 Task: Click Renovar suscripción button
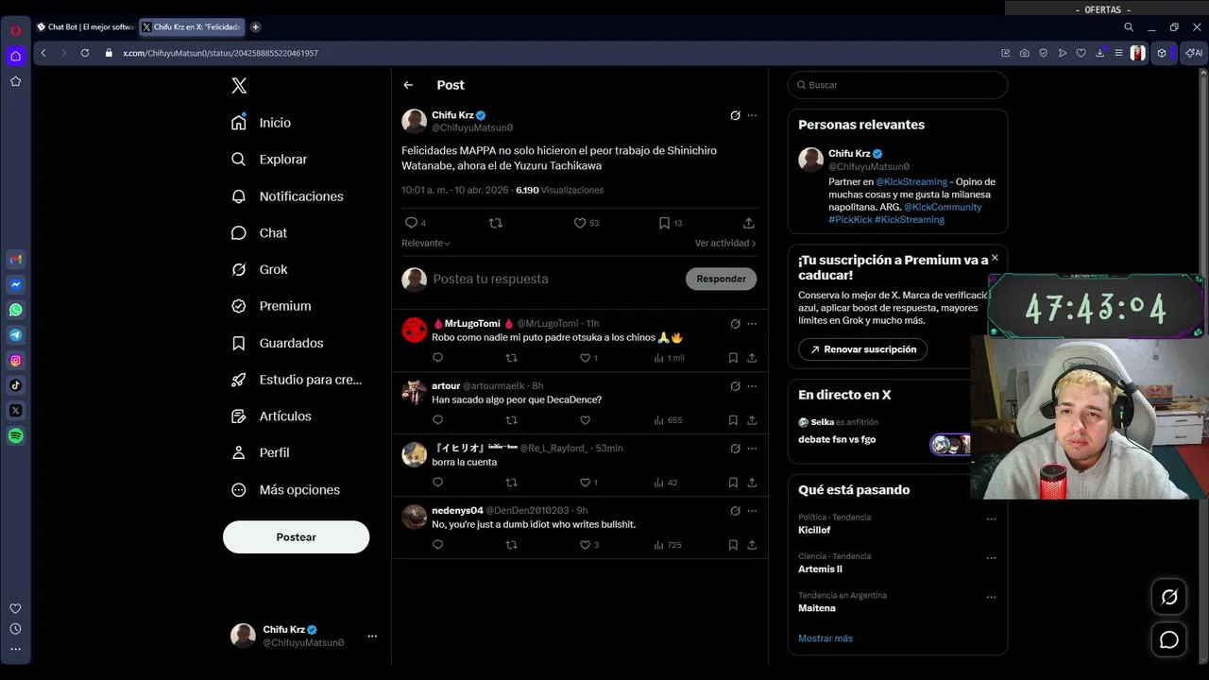[862, 349]
